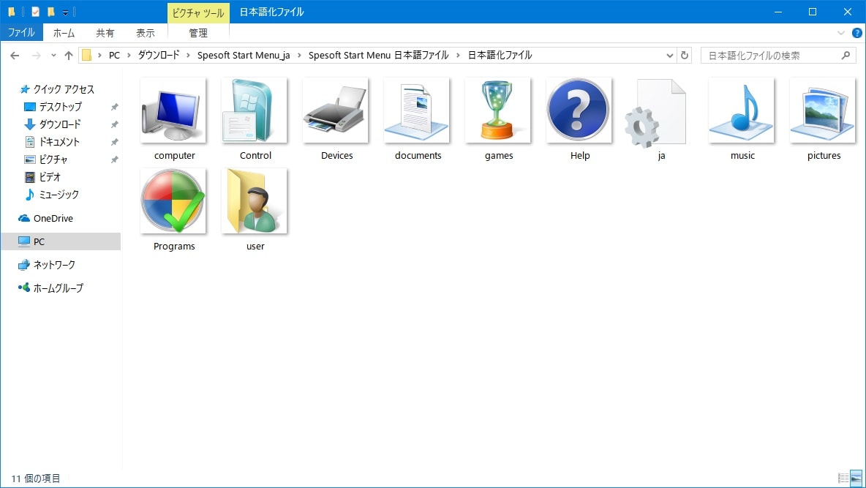Image resolution: width=866 pixels, height=488 pixels.
Task: Select the Devices printer image file
Action: click(x=336, y=119)
